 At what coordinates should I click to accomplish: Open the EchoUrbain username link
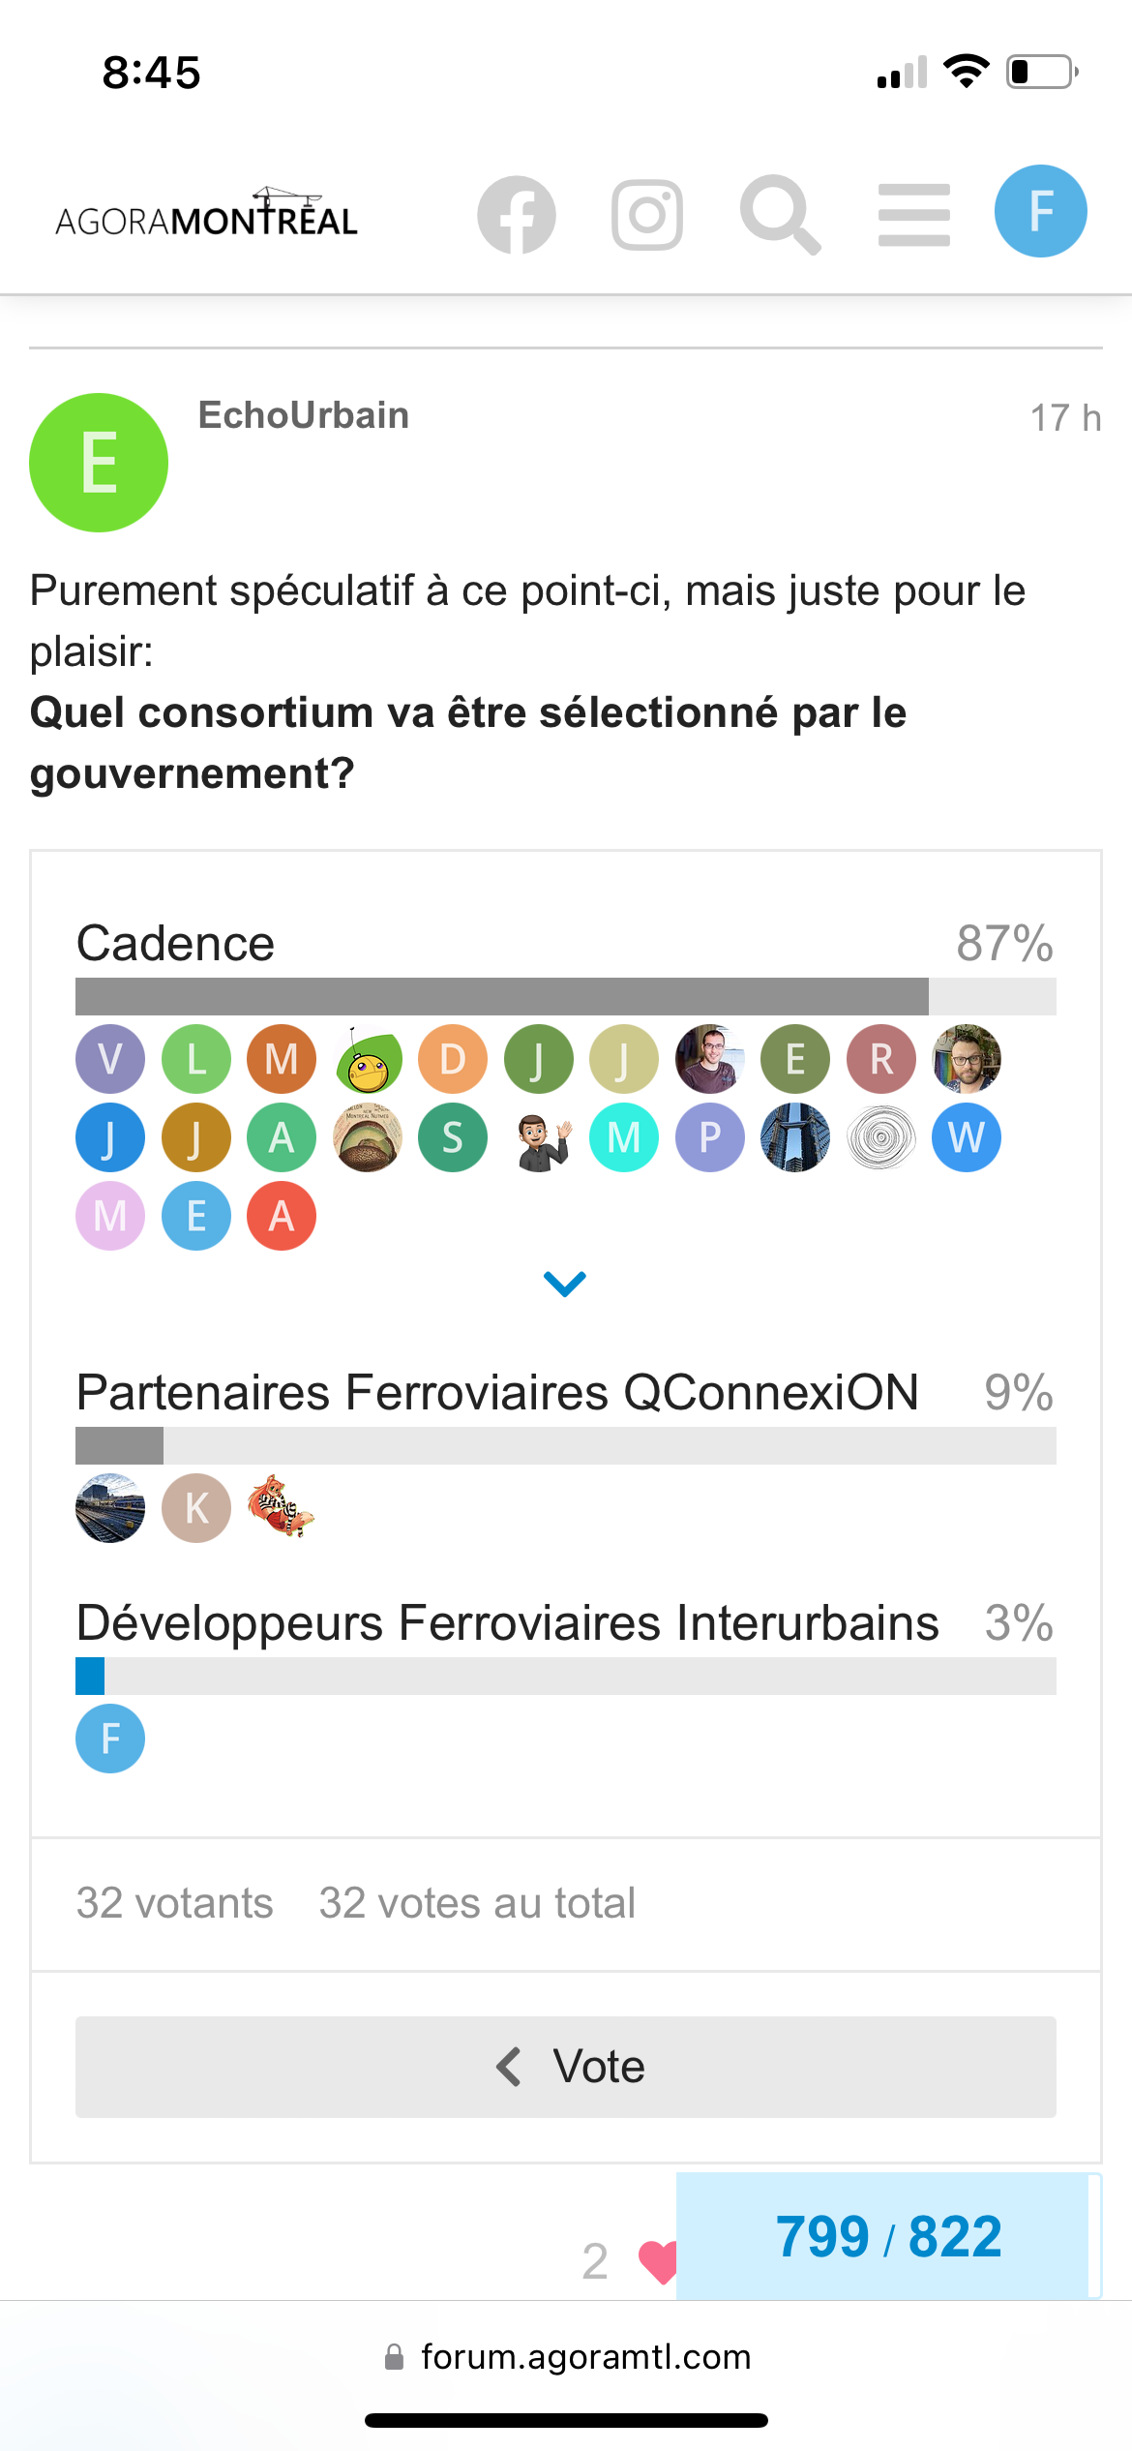coord(304,415)
